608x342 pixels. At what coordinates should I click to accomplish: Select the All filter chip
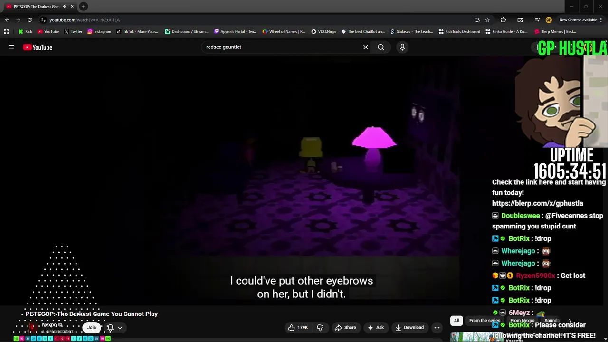click(x=456, y=321)
